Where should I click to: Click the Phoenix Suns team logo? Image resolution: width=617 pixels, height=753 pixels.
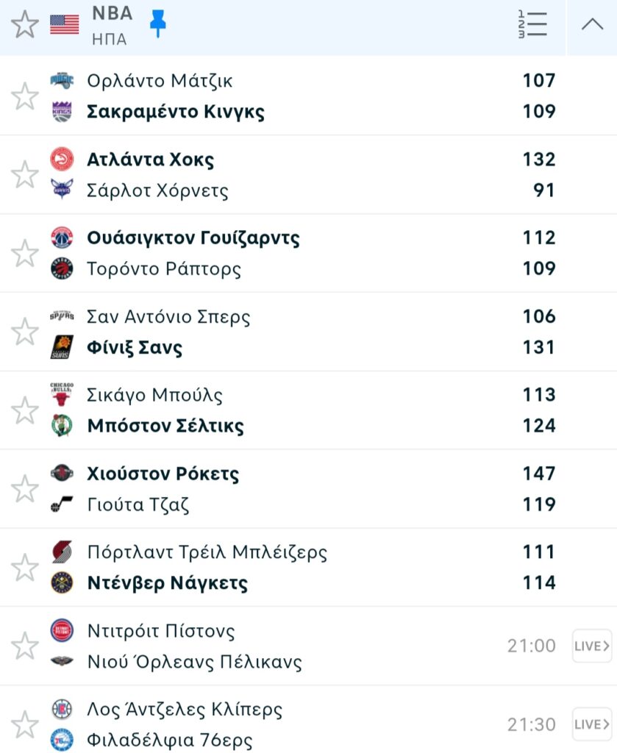[x=62, y=347]
